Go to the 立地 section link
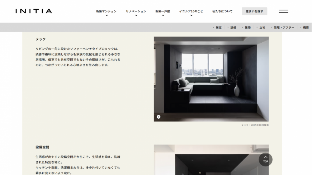 pos(261,28)
